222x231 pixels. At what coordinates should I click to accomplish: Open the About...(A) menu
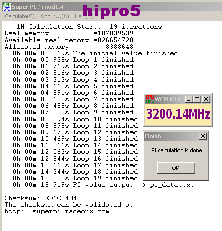tap(55, 16)
